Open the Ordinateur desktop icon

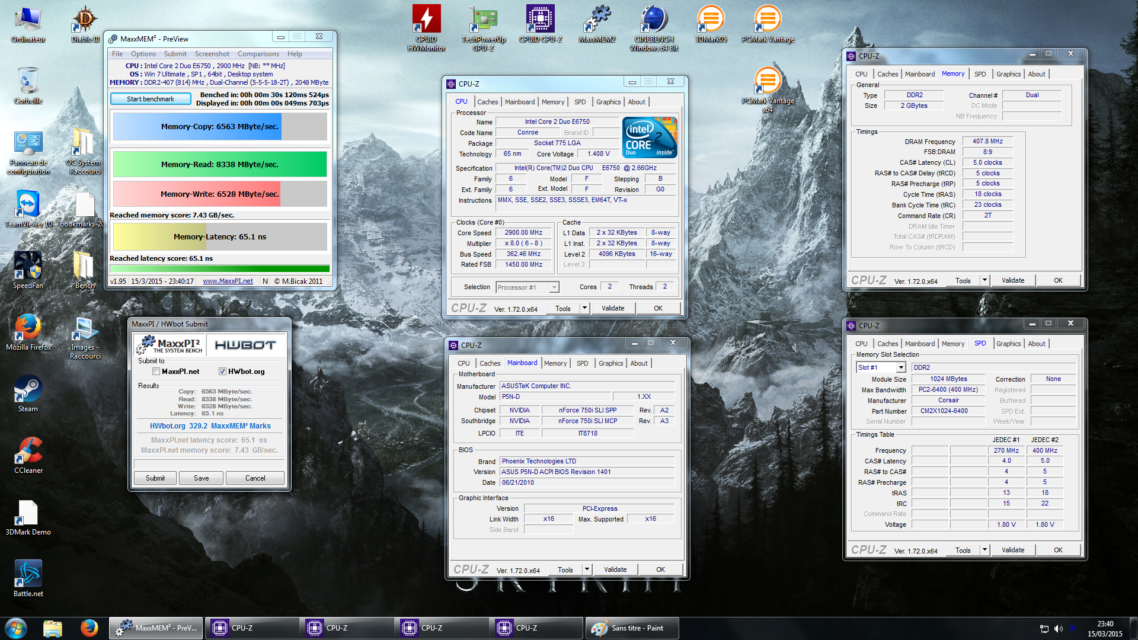[28, 25]
